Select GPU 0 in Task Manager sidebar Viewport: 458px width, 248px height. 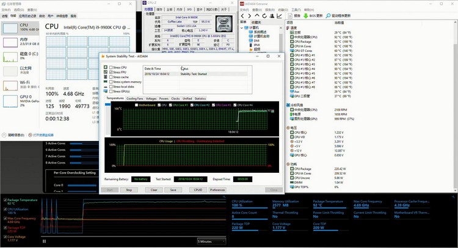click(x=20, y=101)
